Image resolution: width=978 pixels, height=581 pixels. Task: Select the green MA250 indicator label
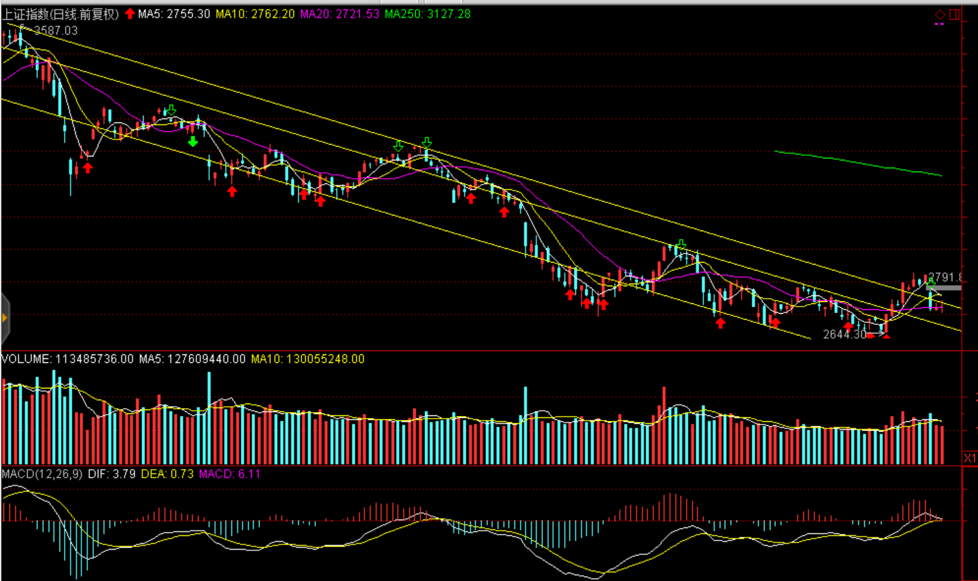(x=427, y=14)
